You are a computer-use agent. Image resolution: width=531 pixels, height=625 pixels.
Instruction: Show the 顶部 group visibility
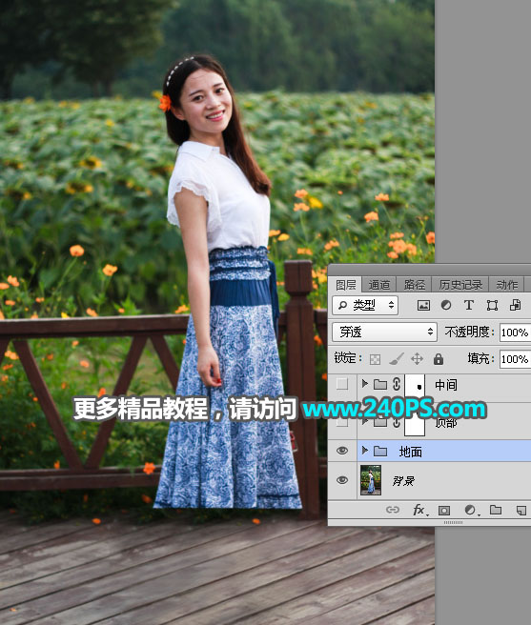[342, 422]
